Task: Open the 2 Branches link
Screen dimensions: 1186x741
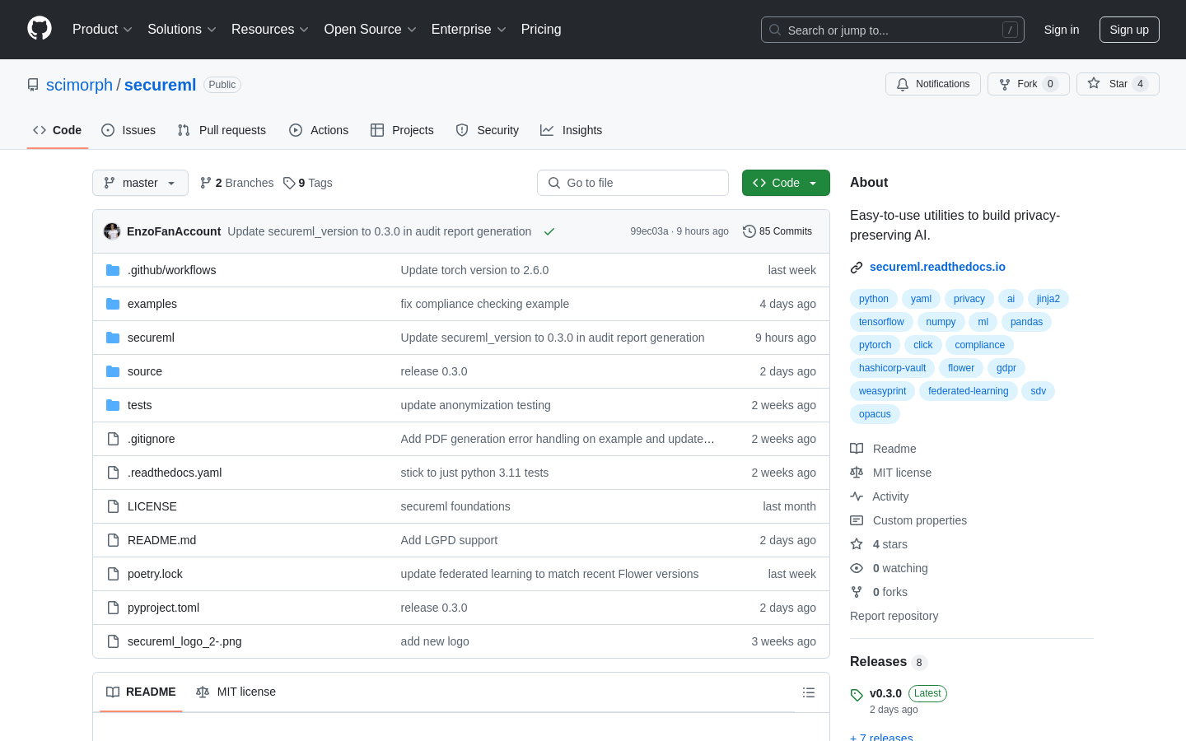Action: pos(236,183)
